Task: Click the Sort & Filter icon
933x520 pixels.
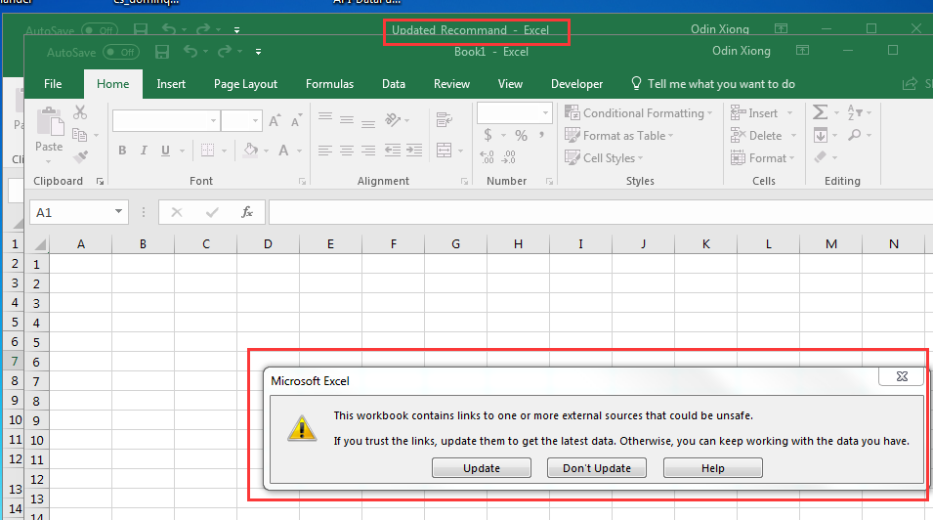Action: tap(855, 112)
